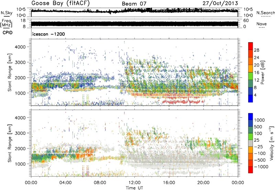
Task: Click the "Time UT" axis title
Action: pyautogui.click(x=134, y=188)
